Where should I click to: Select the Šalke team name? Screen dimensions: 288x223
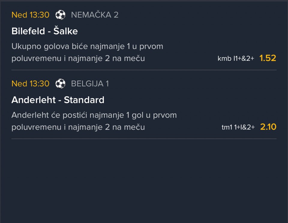[65, 31]
